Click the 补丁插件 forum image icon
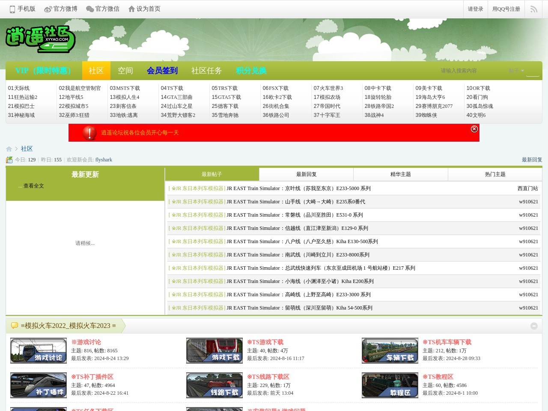This screenshot has height=411, width=548. click(39, 385)
